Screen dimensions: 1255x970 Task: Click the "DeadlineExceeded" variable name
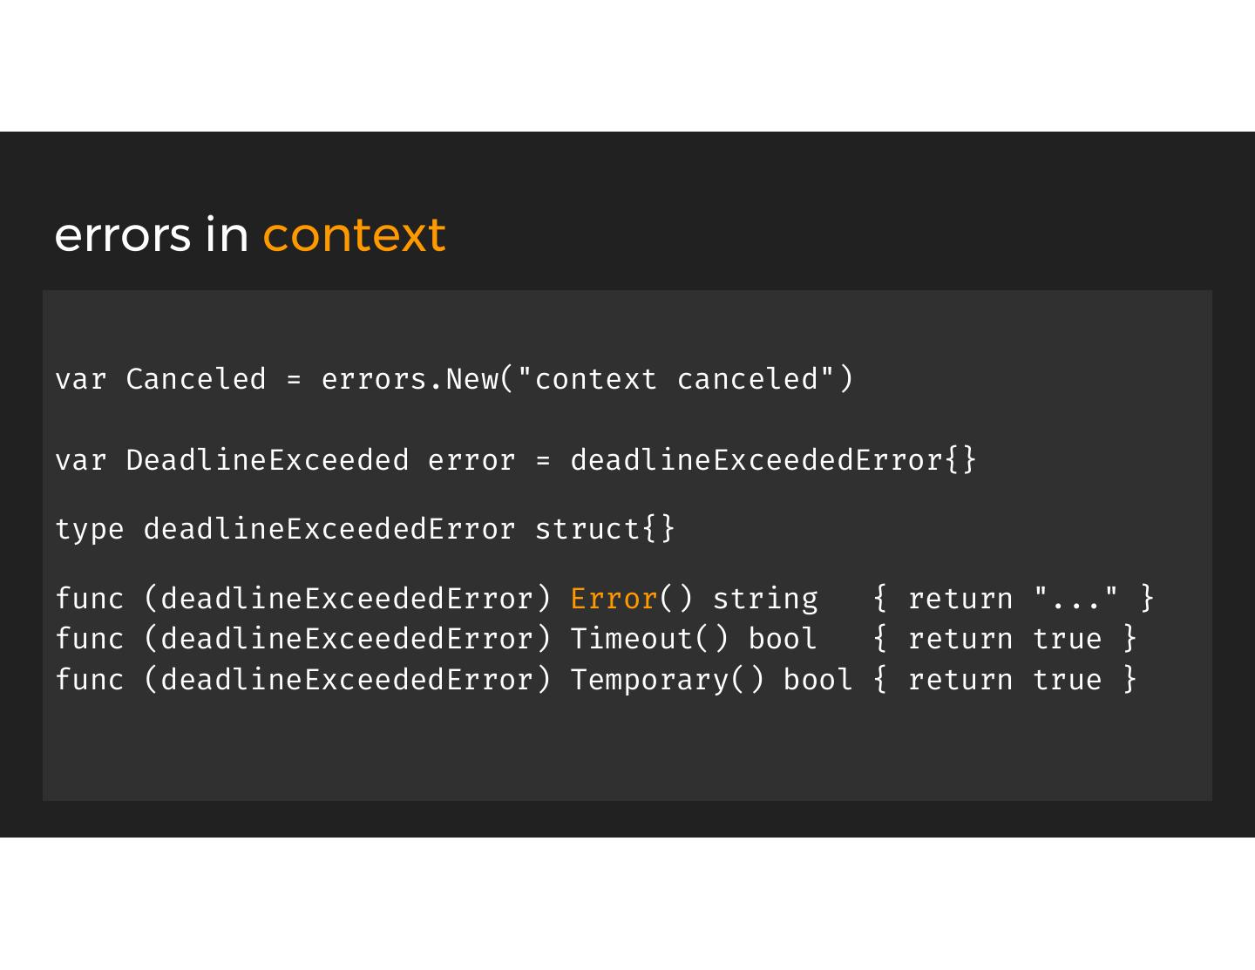[x=267, y=460]
